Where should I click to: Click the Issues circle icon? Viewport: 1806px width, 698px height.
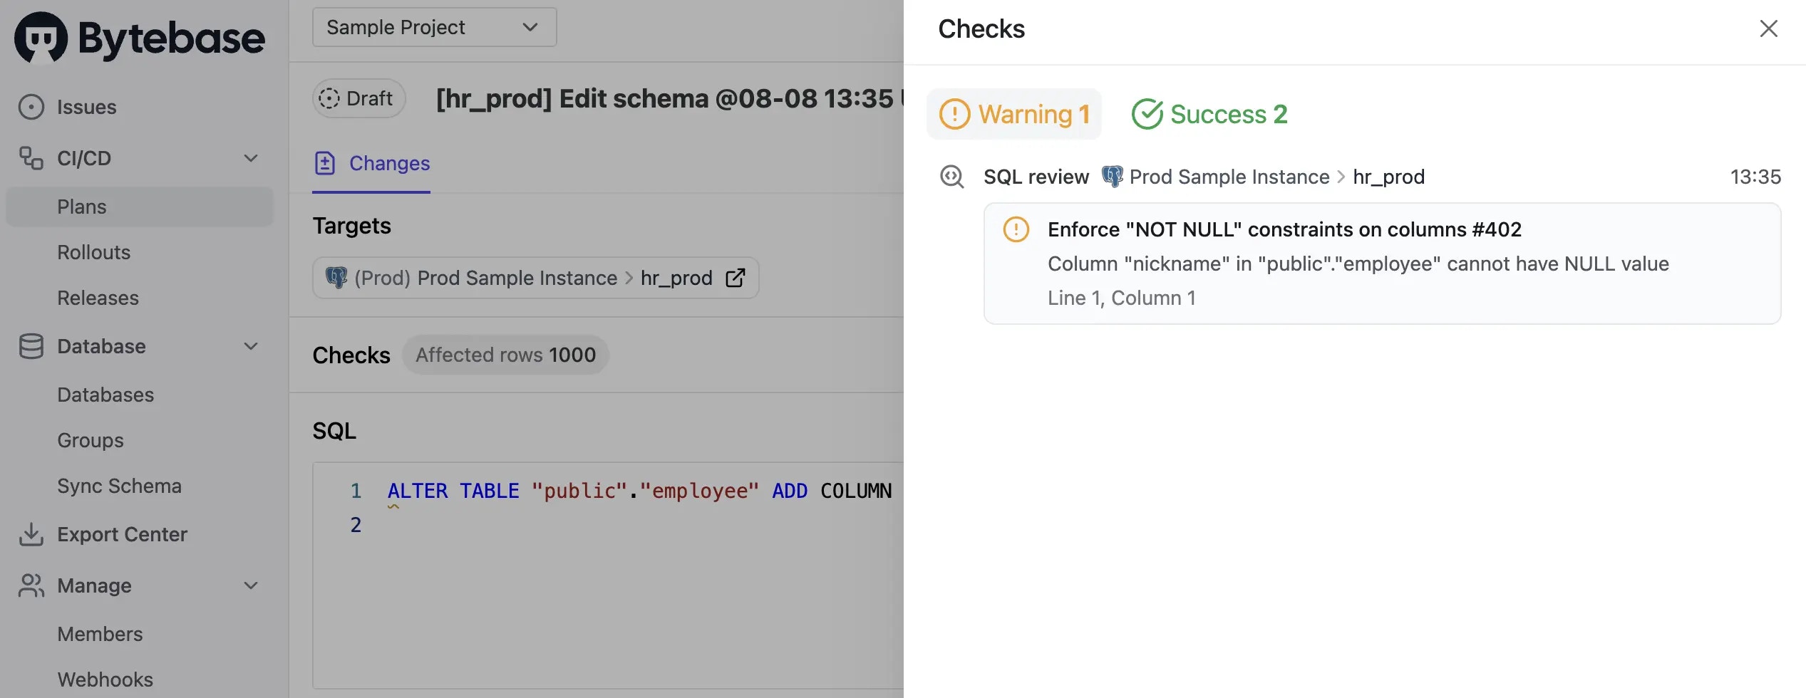31,107
